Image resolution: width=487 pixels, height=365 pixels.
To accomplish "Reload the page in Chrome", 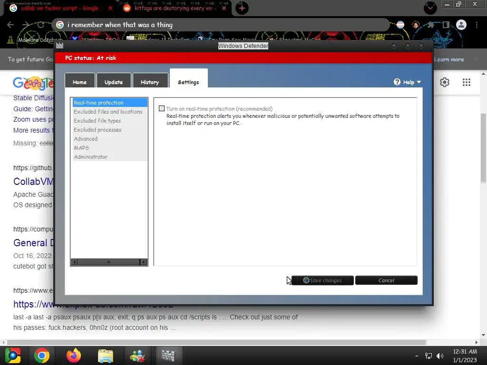I will 41,25.
